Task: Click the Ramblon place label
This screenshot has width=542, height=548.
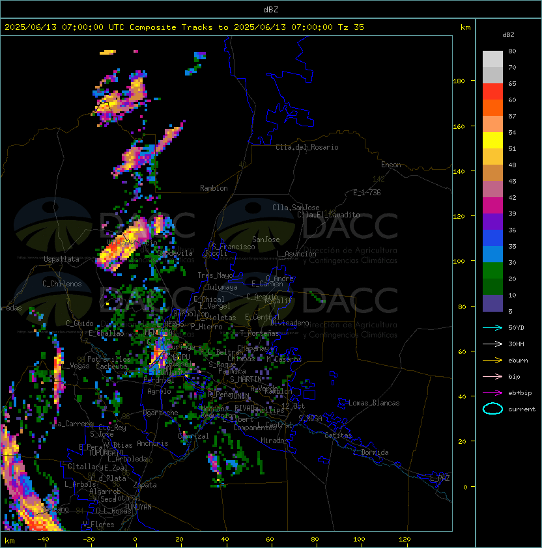Action: (x=214, y=188)
